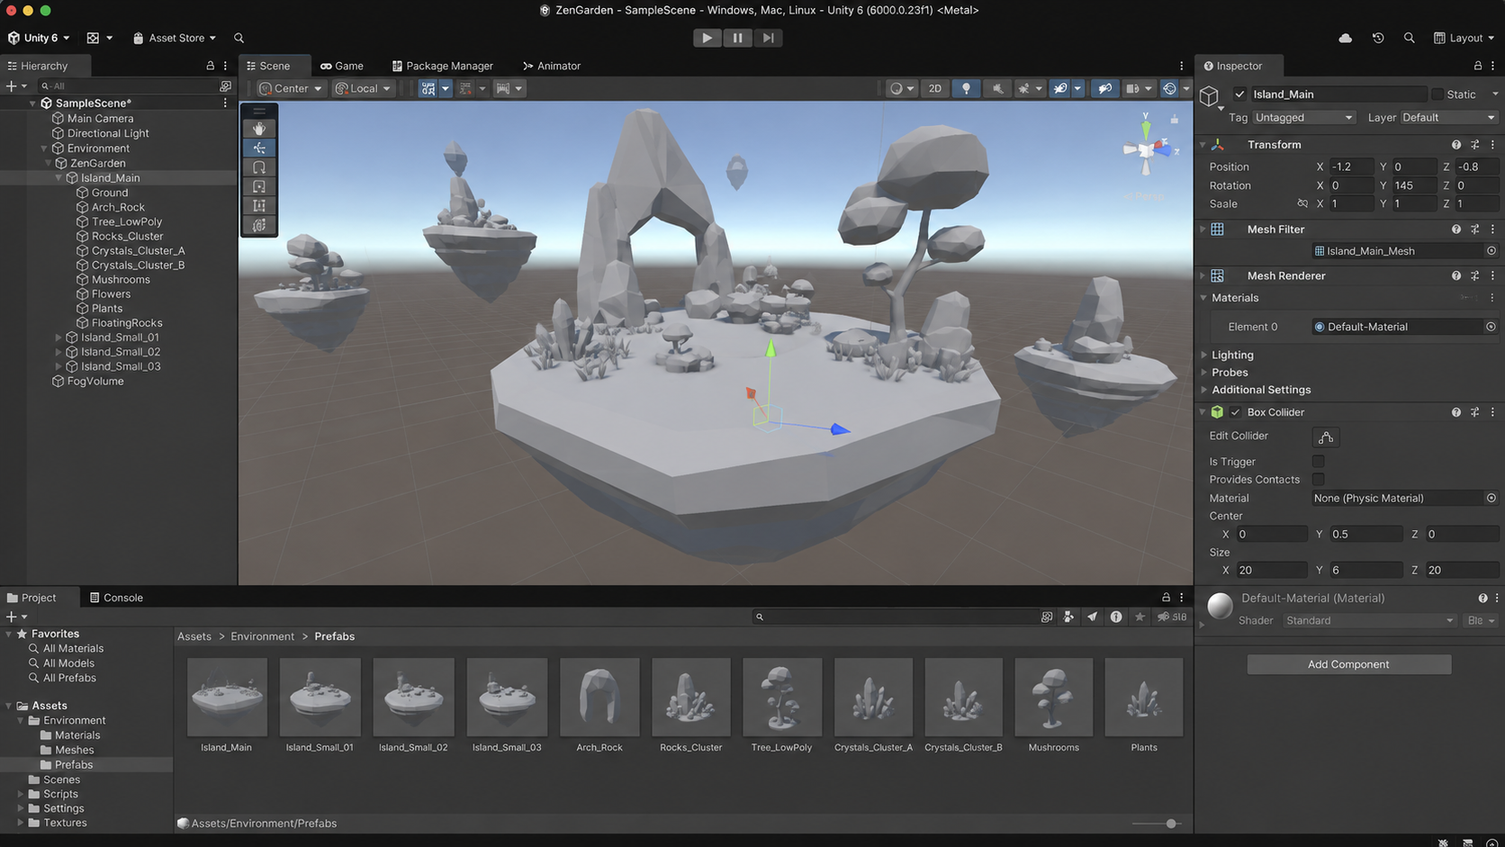
Task: Switch to the Animator tab
Action: pos(552,66)
